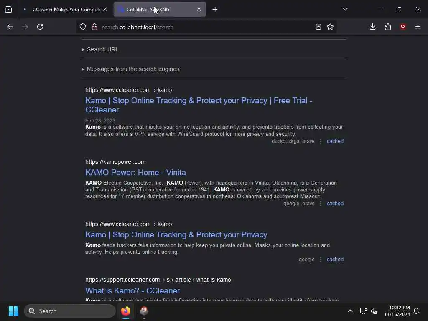This screenshot has width=428, height=321.
Task: Open the downloads panel
Action: coord(372,27)
